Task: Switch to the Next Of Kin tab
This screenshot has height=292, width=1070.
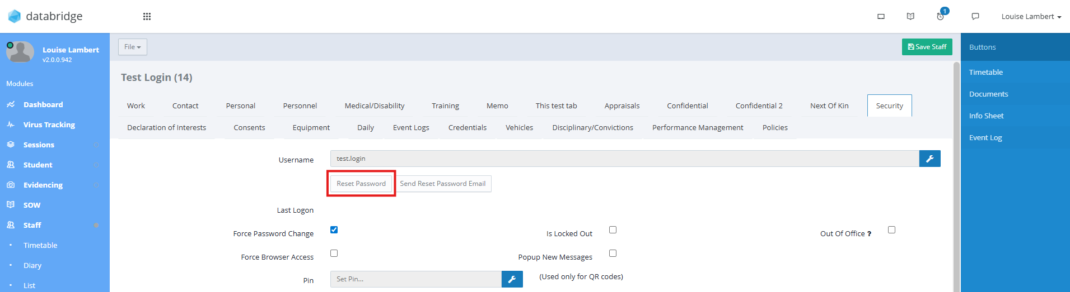Action: pyautogui.click(x=829, y=106)
